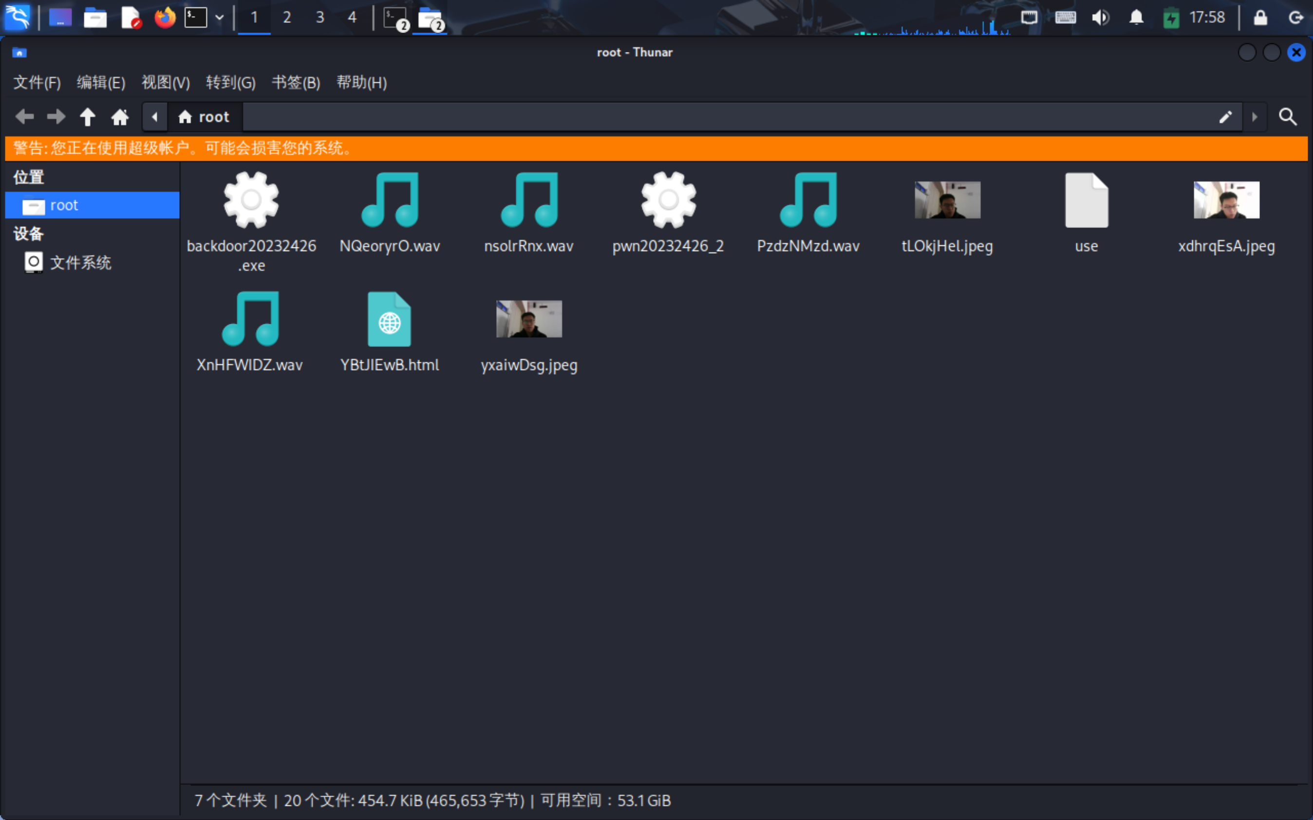Click the forward navigation arrow
This screenshot has width=1313, height=820.
click(56, 116)
